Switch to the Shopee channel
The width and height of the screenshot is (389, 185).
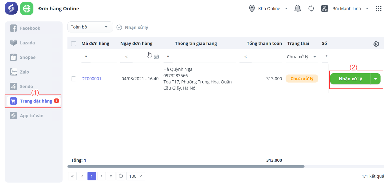[27, 58]
